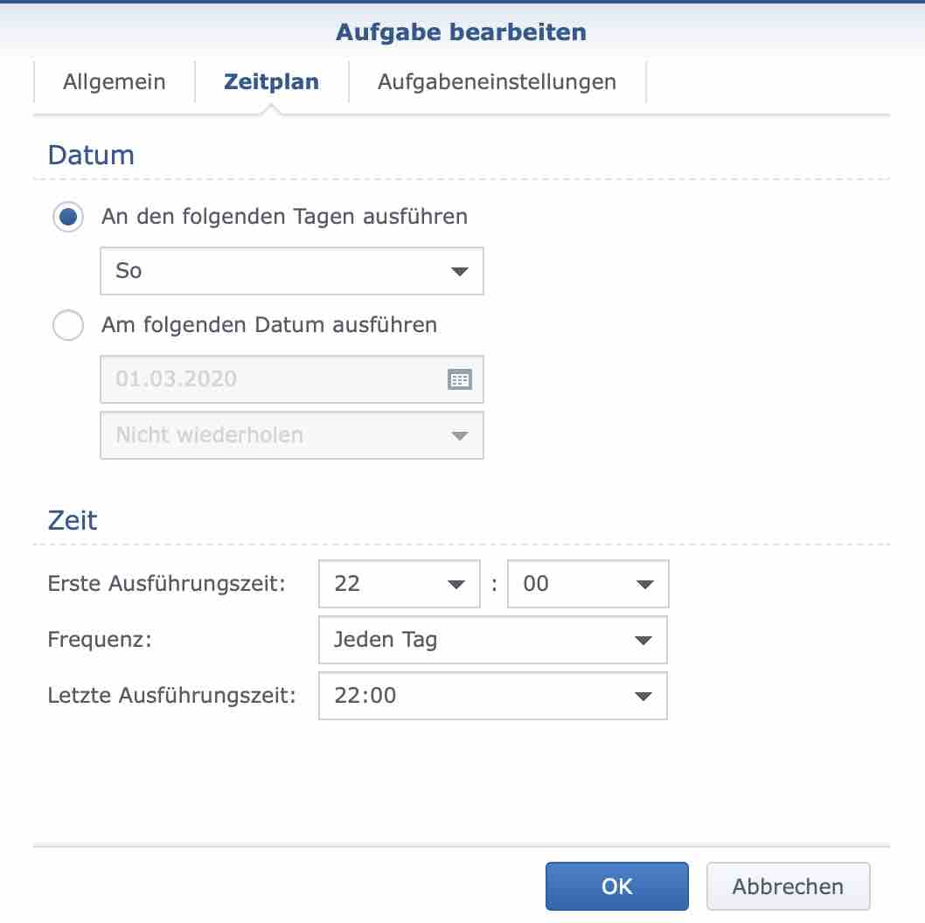Click the arrow on the Nicht wiederholen dropdown
Image resolution: width=925 pixels, height=923 pixels.
coord(459,434)
